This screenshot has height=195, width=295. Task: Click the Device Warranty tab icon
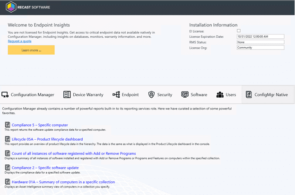(x=67, y=94)
